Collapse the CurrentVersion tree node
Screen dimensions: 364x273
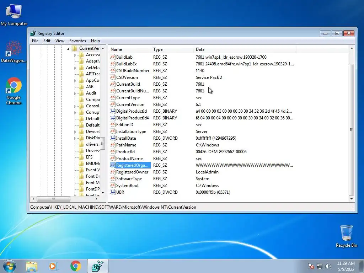[68, 48]
